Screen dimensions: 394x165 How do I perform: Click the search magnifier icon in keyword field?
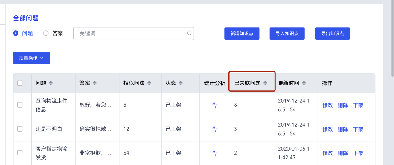coord(190,33)
